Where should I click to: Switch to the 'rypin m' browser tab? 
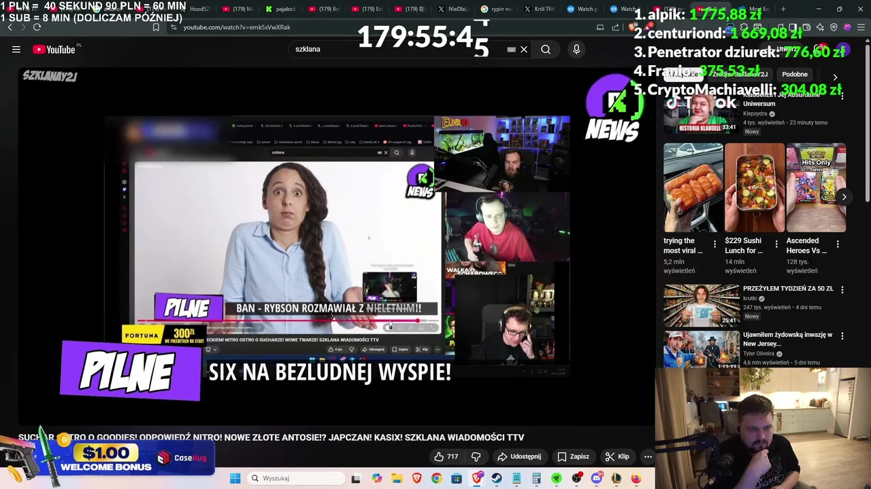tap(496, 9)
